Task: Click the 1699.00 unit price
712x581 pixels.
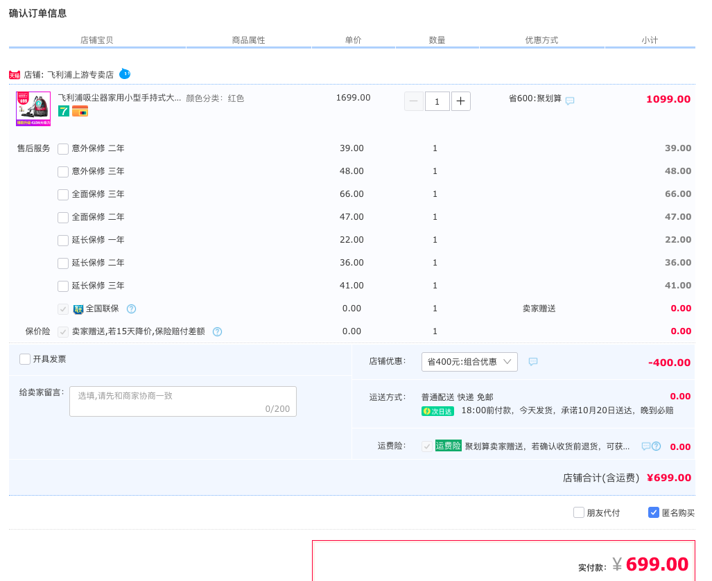Action: (x=354, y=98)
